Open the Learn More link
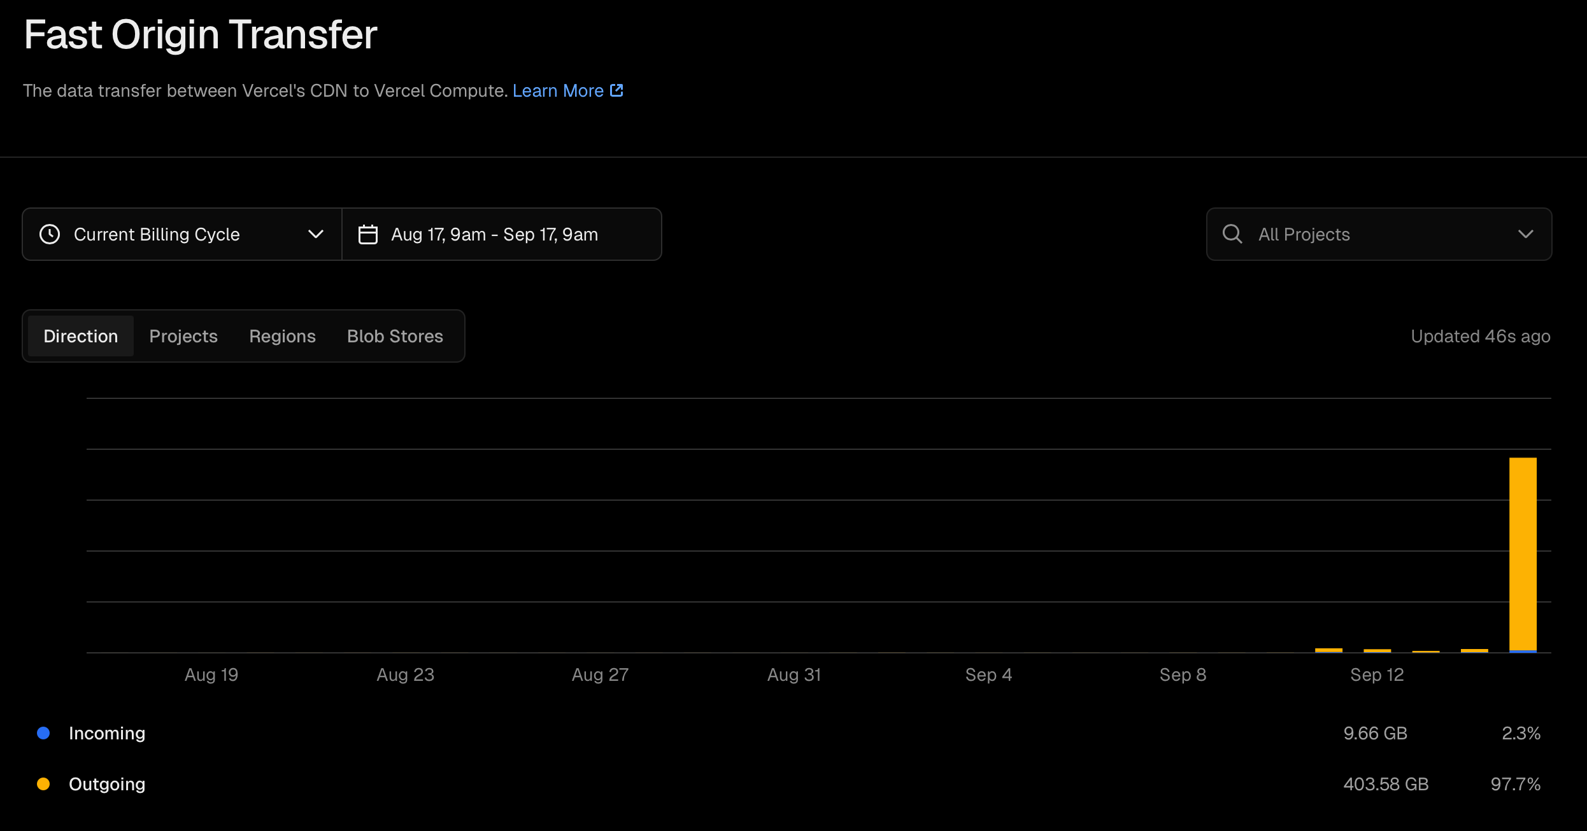The width and height of the screenshot is (1587, 831). 558,90
